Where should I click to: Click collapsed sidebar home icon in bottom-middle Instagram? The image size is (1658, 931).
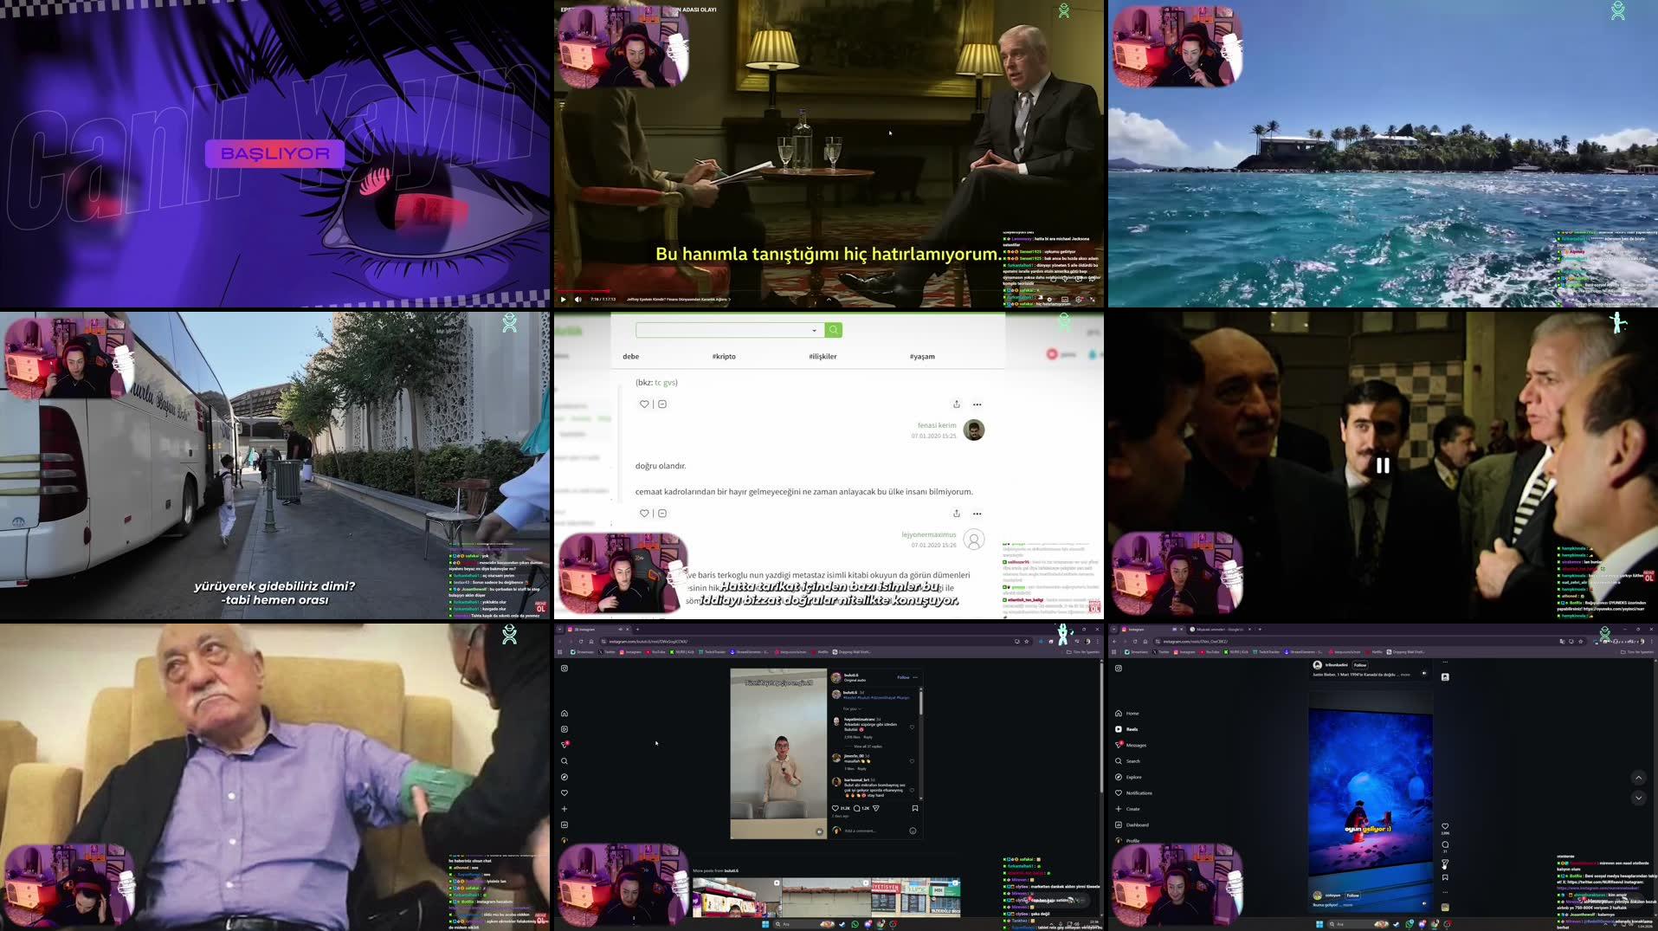(564, 714)
